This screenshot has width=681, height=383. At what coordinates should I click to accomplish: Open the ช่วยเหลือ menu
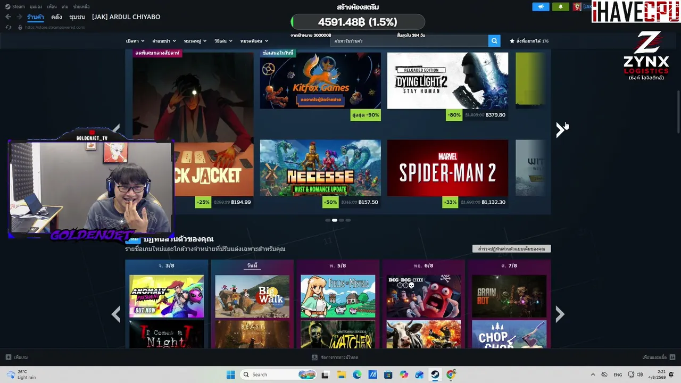(x=81, y=6)
